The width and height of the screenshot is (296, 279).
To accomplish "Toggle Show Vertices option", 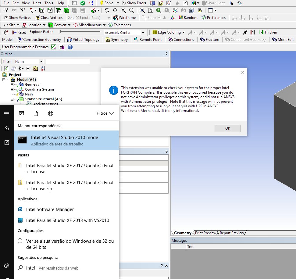I will [6, 18].
